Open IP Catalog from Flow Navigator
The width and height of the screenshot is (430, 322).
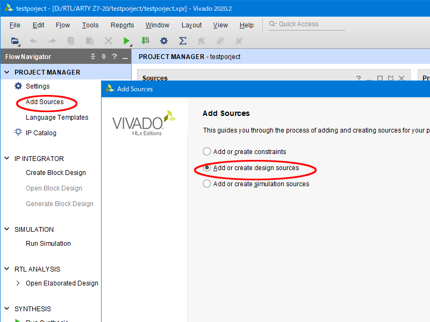pyautogui.click(x=41, y=133)
